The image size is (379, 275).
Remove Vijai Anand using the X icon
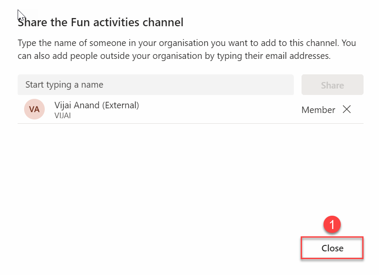(347, 110)
